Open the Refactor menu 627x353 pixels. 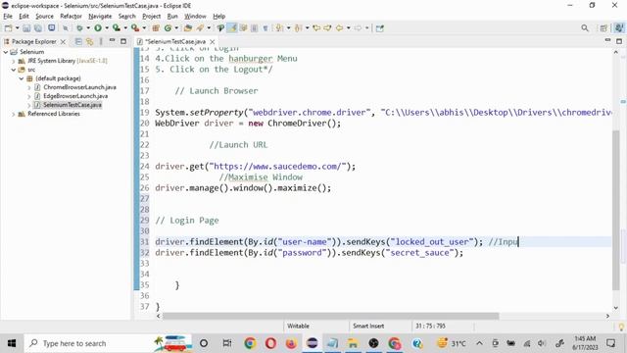pos(71,16)
